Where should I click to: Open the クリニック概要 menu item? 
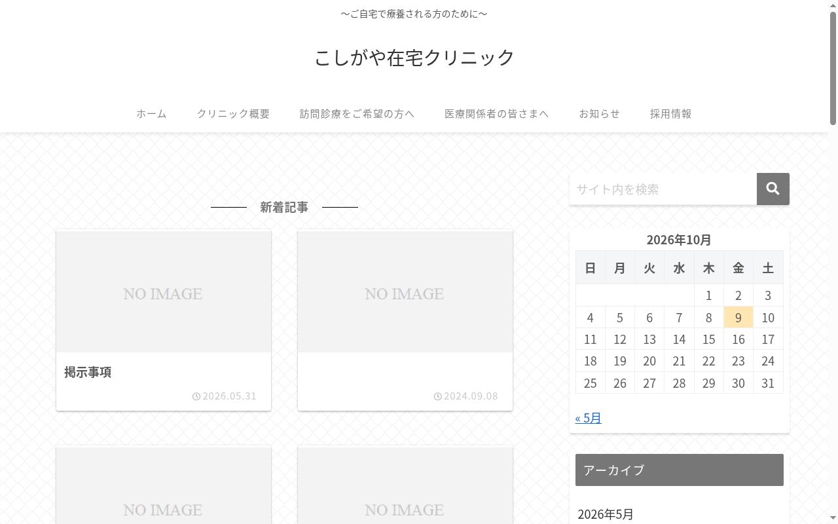[x=234, y=113]
